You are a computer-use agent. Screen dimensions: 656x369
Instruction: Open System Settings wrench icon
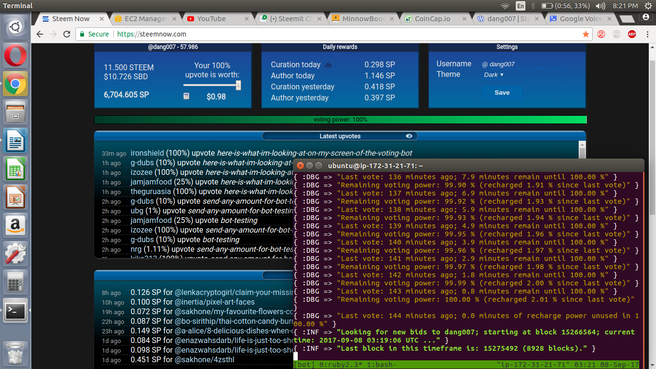[15, 253]
